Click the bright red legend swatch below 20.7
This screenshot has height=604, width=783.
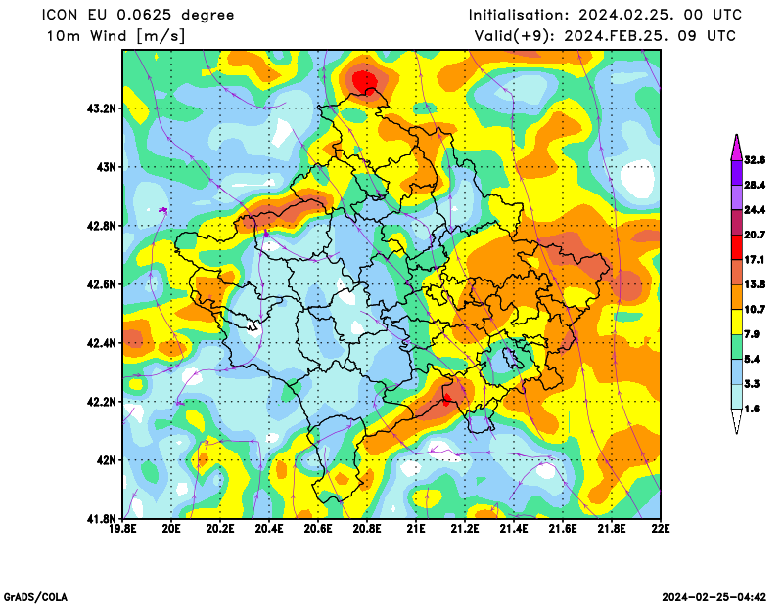[737, 248]
